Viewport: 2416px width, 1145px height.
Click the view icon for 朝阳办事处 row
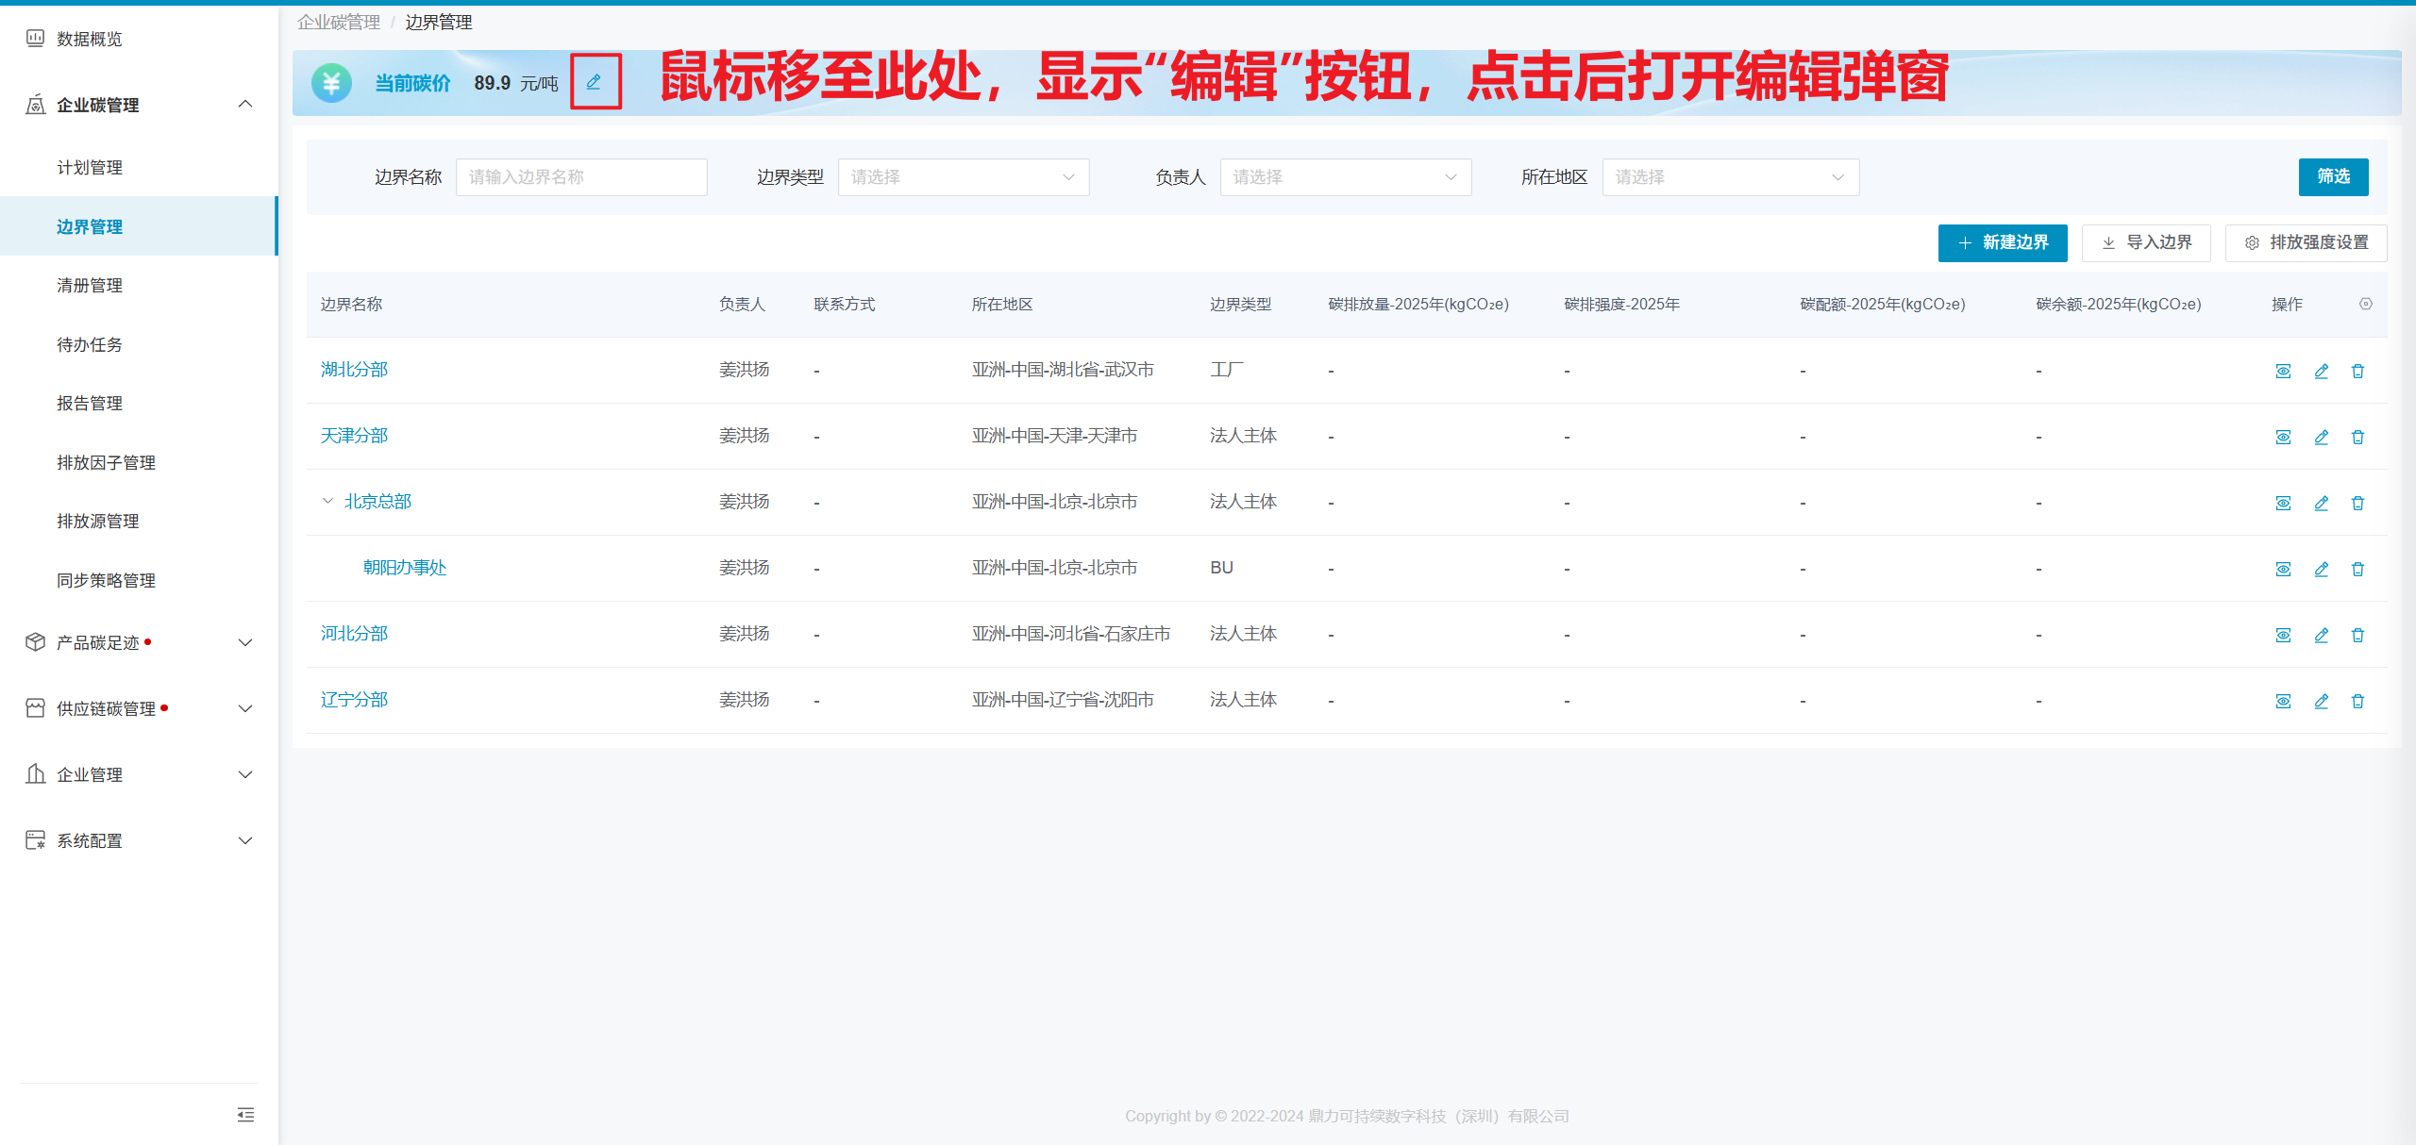tap(2283, 569)
